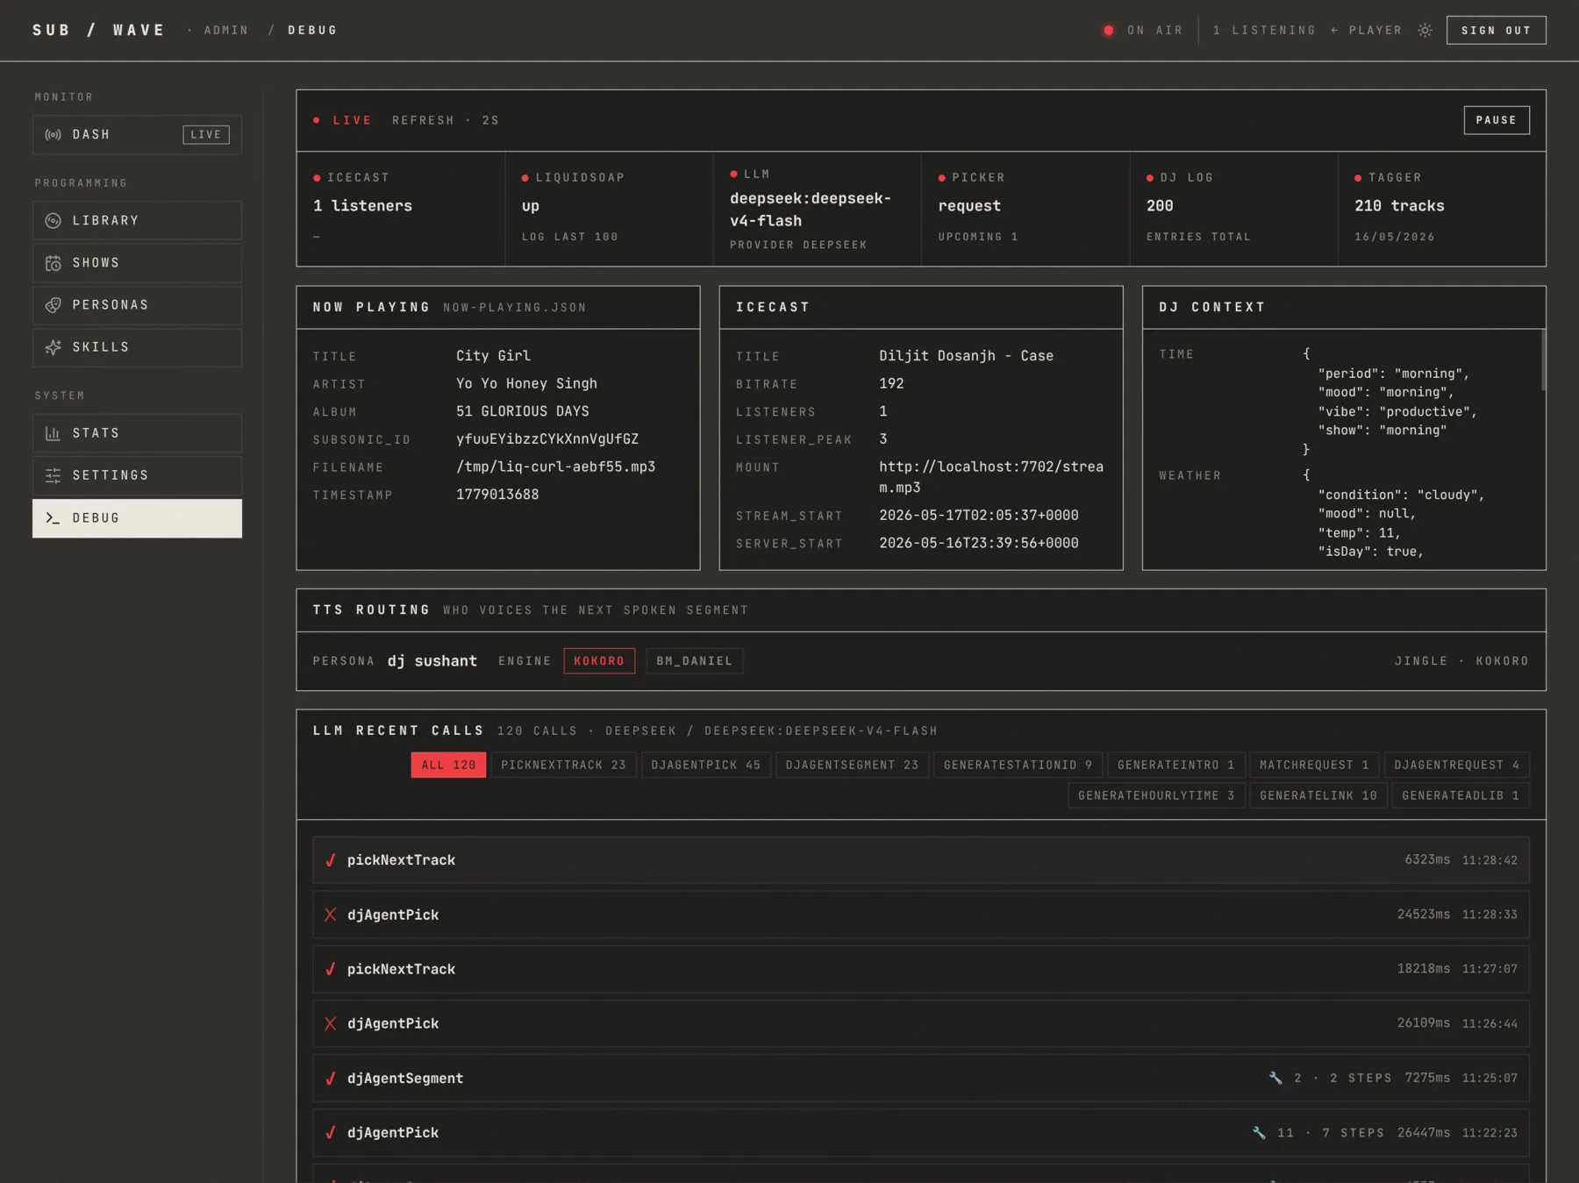
Task: Toggle the light/dark theme sun icon
Action: pos(1425,30)
